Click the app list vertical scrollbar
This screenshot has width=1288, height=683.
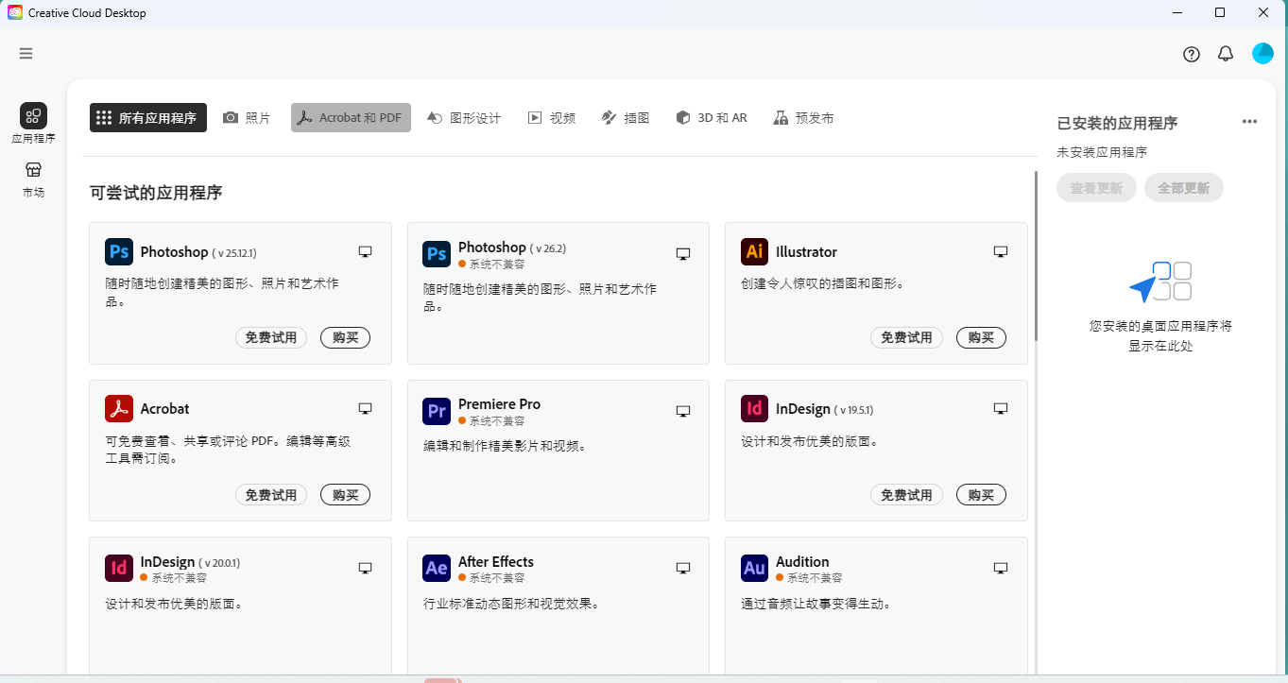[x=1036, y=255]
